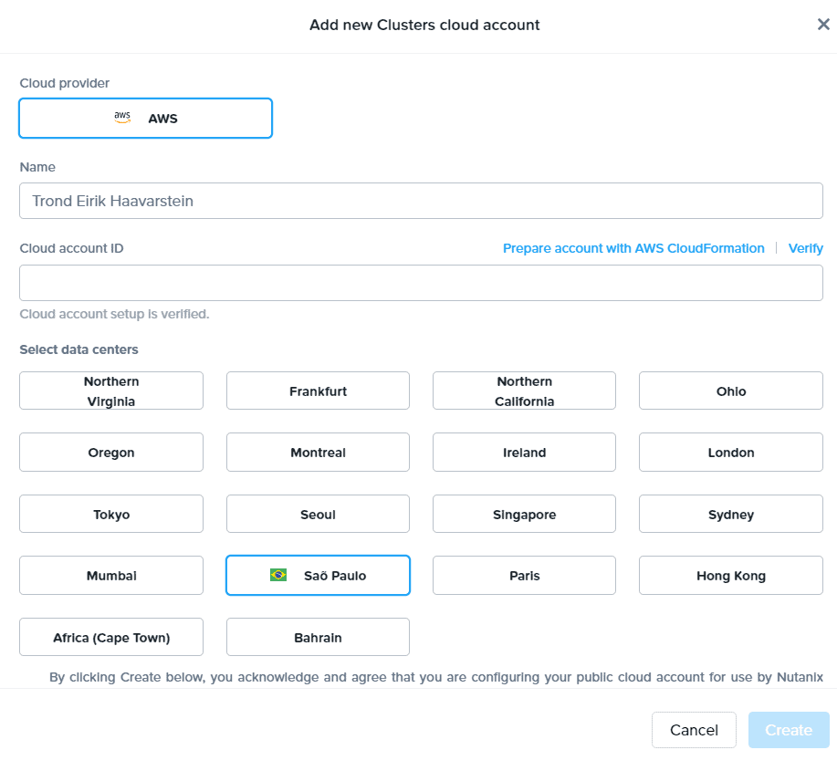Select the Bahrain data center

[x=318, y=637]
